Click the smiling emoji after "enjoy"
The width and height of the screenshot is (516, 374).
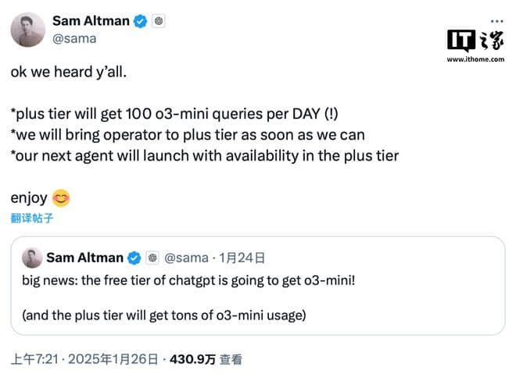tap(61, 198)
